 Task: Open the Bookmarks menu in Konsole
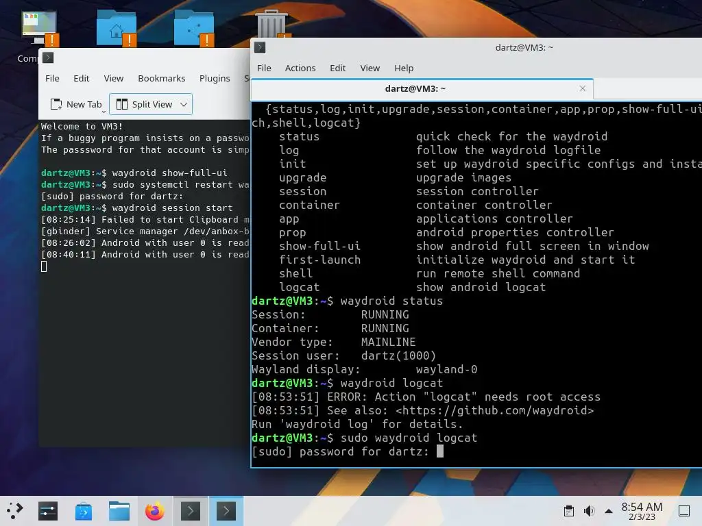pos(162,78)
